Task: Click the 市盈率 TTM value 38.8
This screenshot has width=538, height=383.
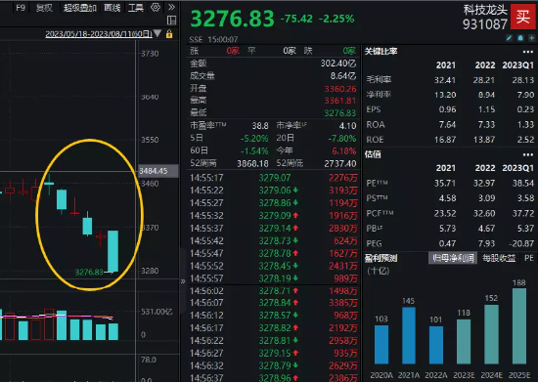Action: (260, 126)
